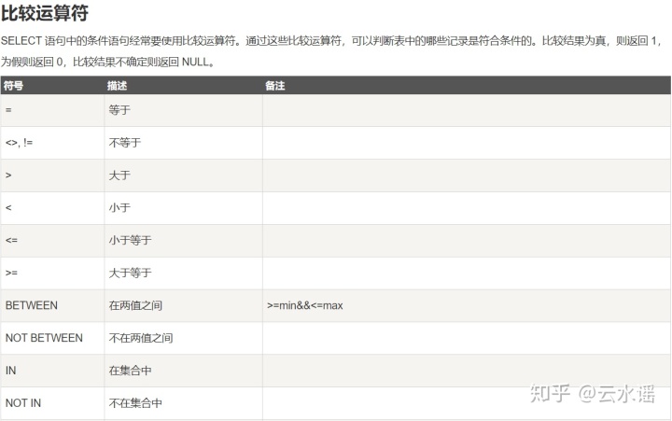The width and height of the screenshot is (672, 421).
Task: Select the 不等于 description cell
Action: coord(184,143)
